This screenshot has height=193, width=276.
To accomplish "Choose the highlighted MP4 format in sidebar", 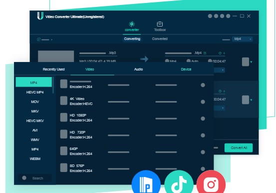I will [34, 82].
